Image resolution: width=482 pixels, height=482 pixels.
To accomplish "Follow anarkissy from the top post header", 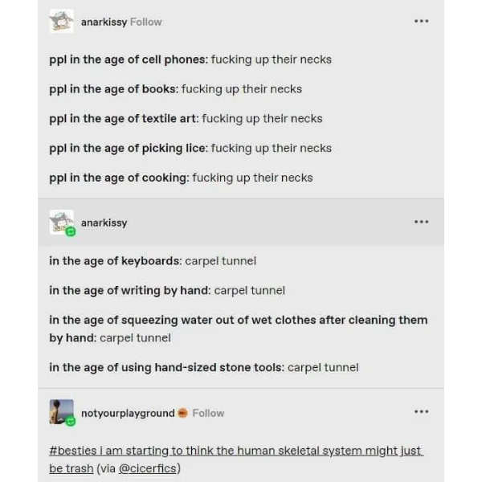I will click(x=146, y=22).
